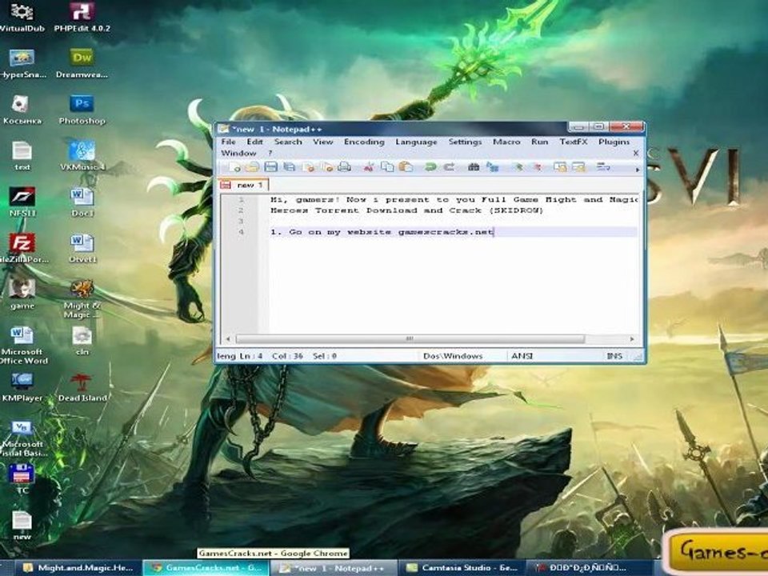Image resolution: width=768 pixels, height=576 pixels.
Task: Select the 'new 1' document tab
Action: (243, 185)
